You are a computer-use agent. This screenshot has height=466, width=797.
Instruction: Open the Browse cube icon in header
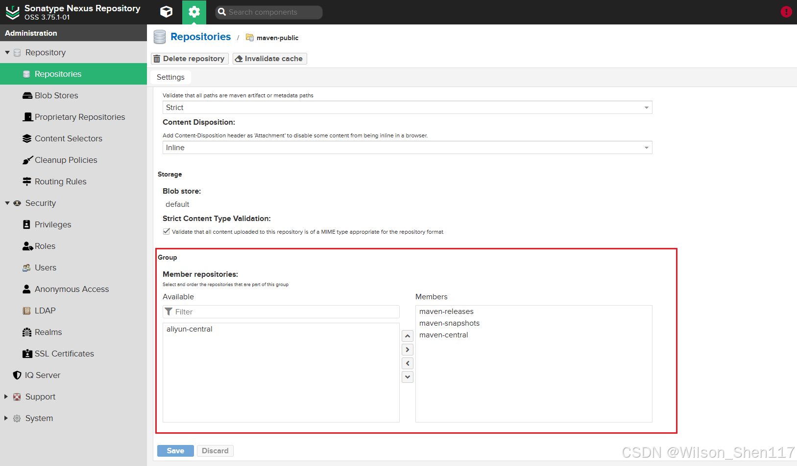pyautogui.click(x=167, y=12)
